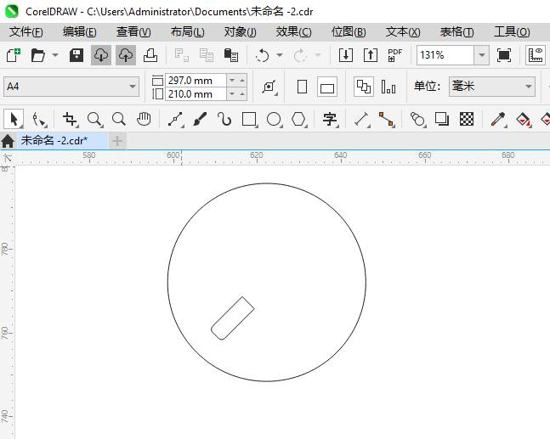Select the Freehand line tool

[175, 119]
